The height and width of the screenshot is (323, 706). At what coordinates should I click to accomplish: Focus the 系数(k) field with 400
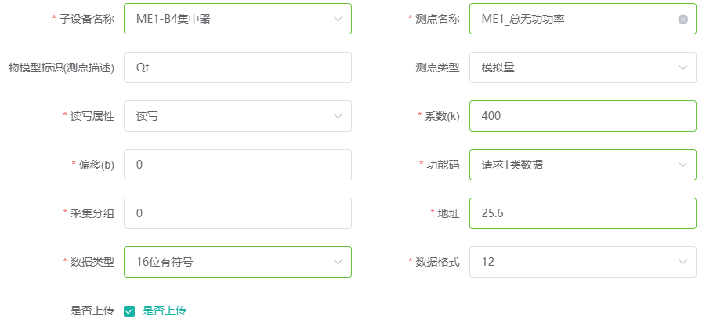(583, 116)
